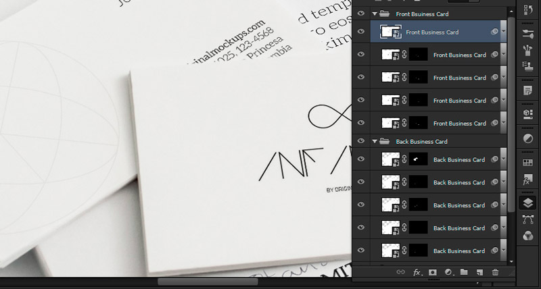Image resolution: width=541 pixels, height=289 pixels.
Task: Select the "Back Business Card" group name
Action: coord(421,142)
